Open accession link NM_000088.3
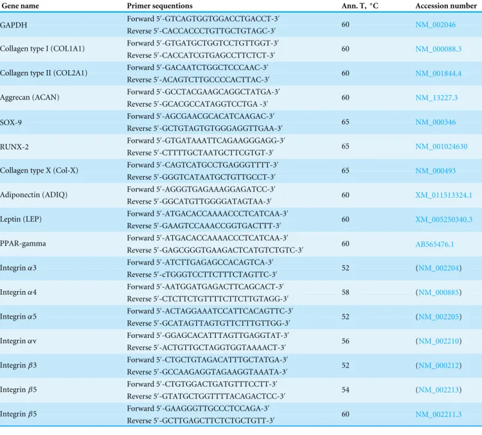 coord(438,49)
